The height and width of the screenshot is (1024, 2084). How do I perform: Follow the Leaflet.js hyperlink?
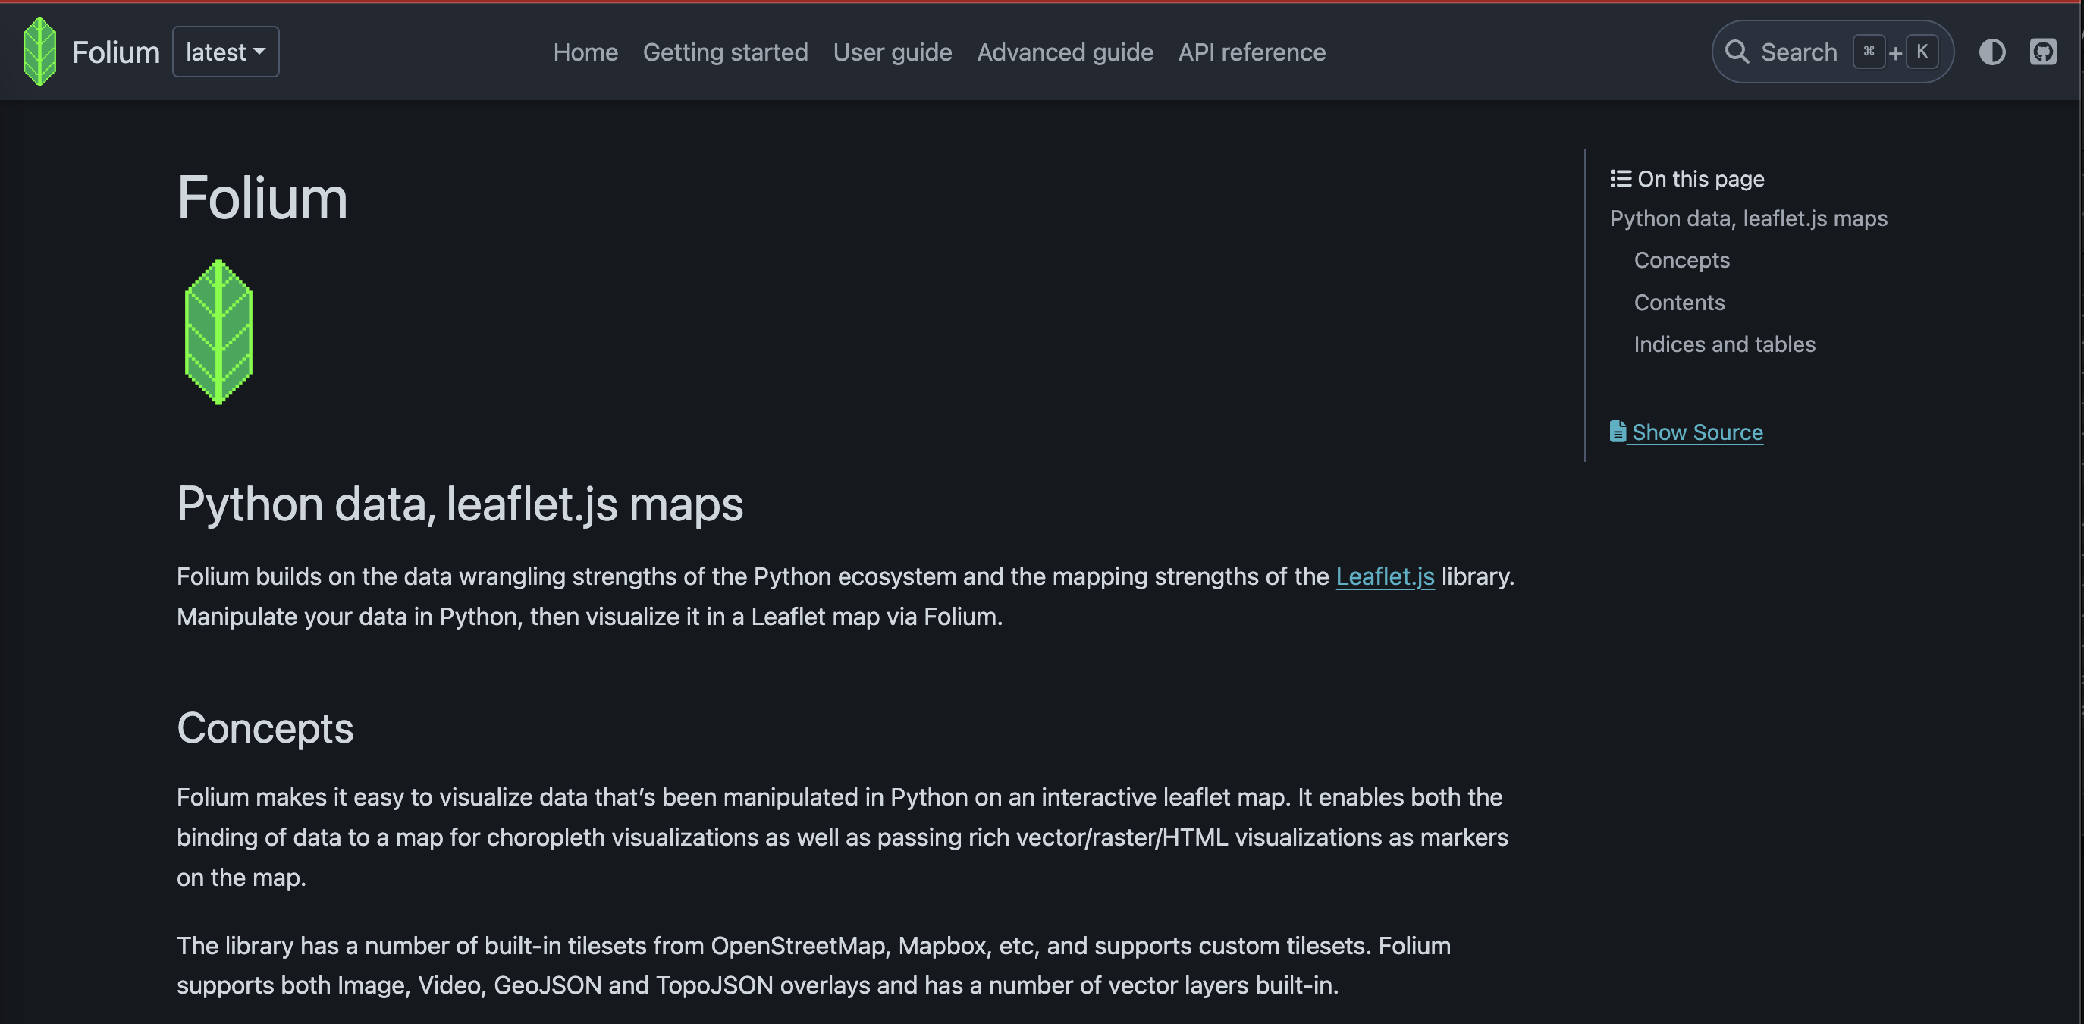1385,576
